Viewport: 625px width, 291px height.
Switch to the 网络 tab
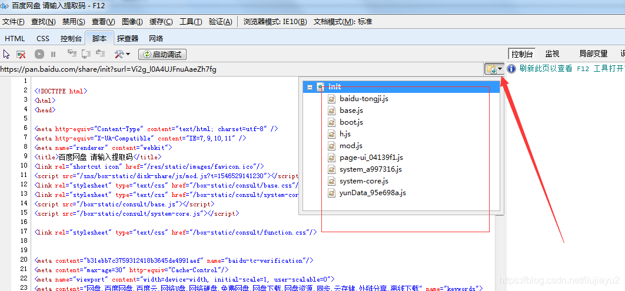[x=156, y=39]
